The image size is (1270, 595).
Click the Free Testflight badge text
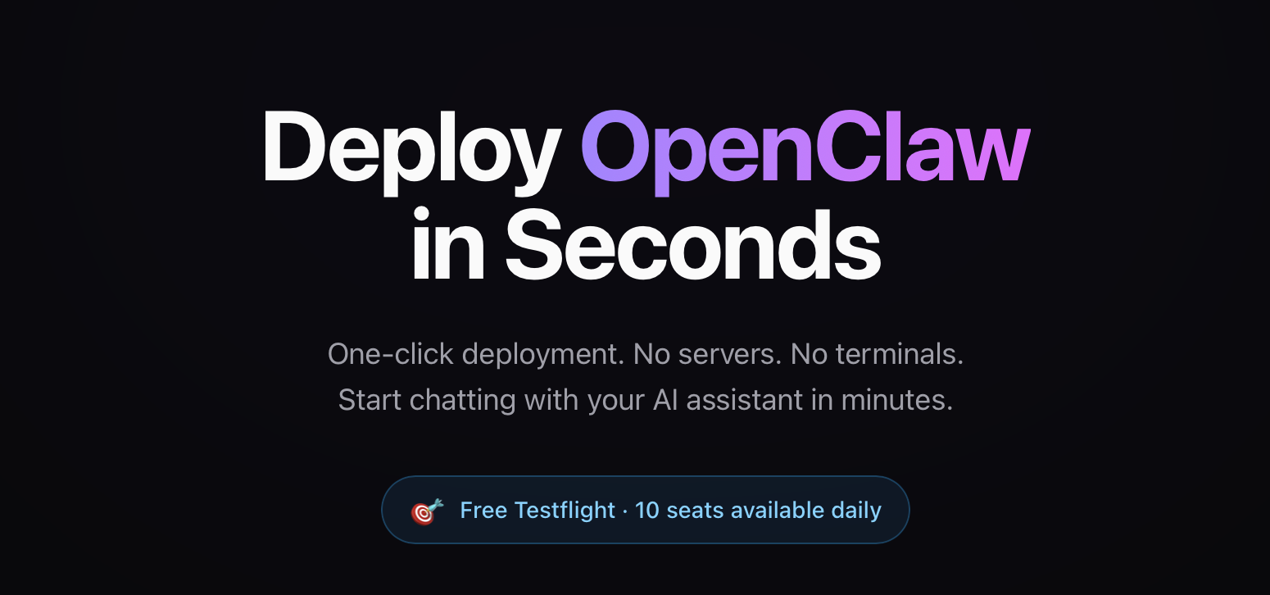(x=537, y=510)
